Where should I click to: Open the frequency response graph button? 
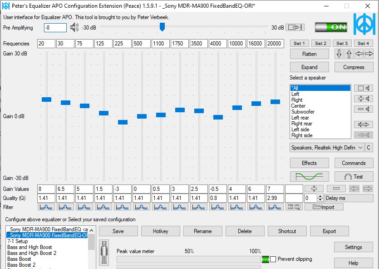[x=310, y=177]
